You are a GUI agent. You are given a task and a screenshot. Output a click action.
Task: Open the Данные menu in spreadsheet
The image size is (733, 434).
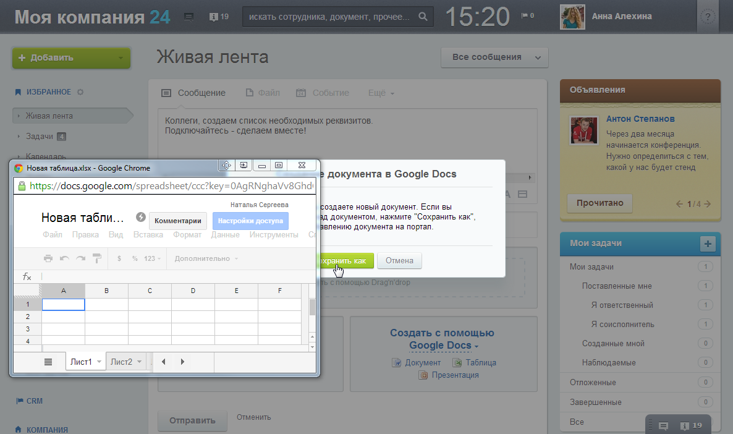click(x=225, y=235)
